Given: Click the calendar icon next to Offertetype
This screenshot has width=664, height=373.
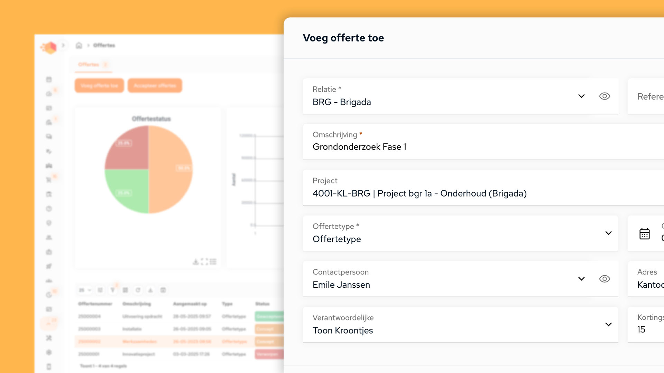Looking at the screenshot, I should click(x=644, y=234).
